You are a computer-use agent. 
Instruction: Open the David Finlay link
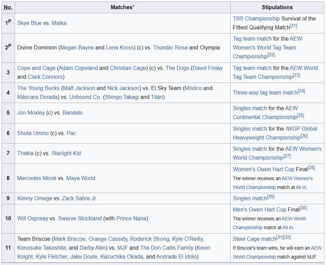[207, 68]
